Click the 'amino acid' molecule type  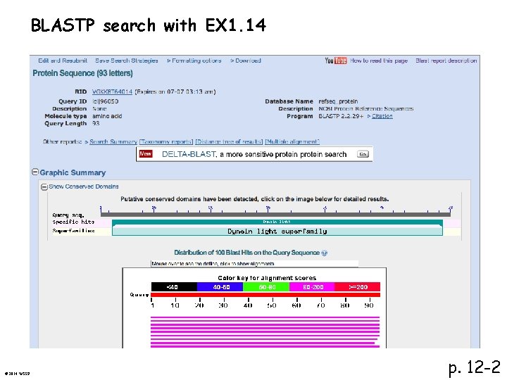tap(107, 116)
